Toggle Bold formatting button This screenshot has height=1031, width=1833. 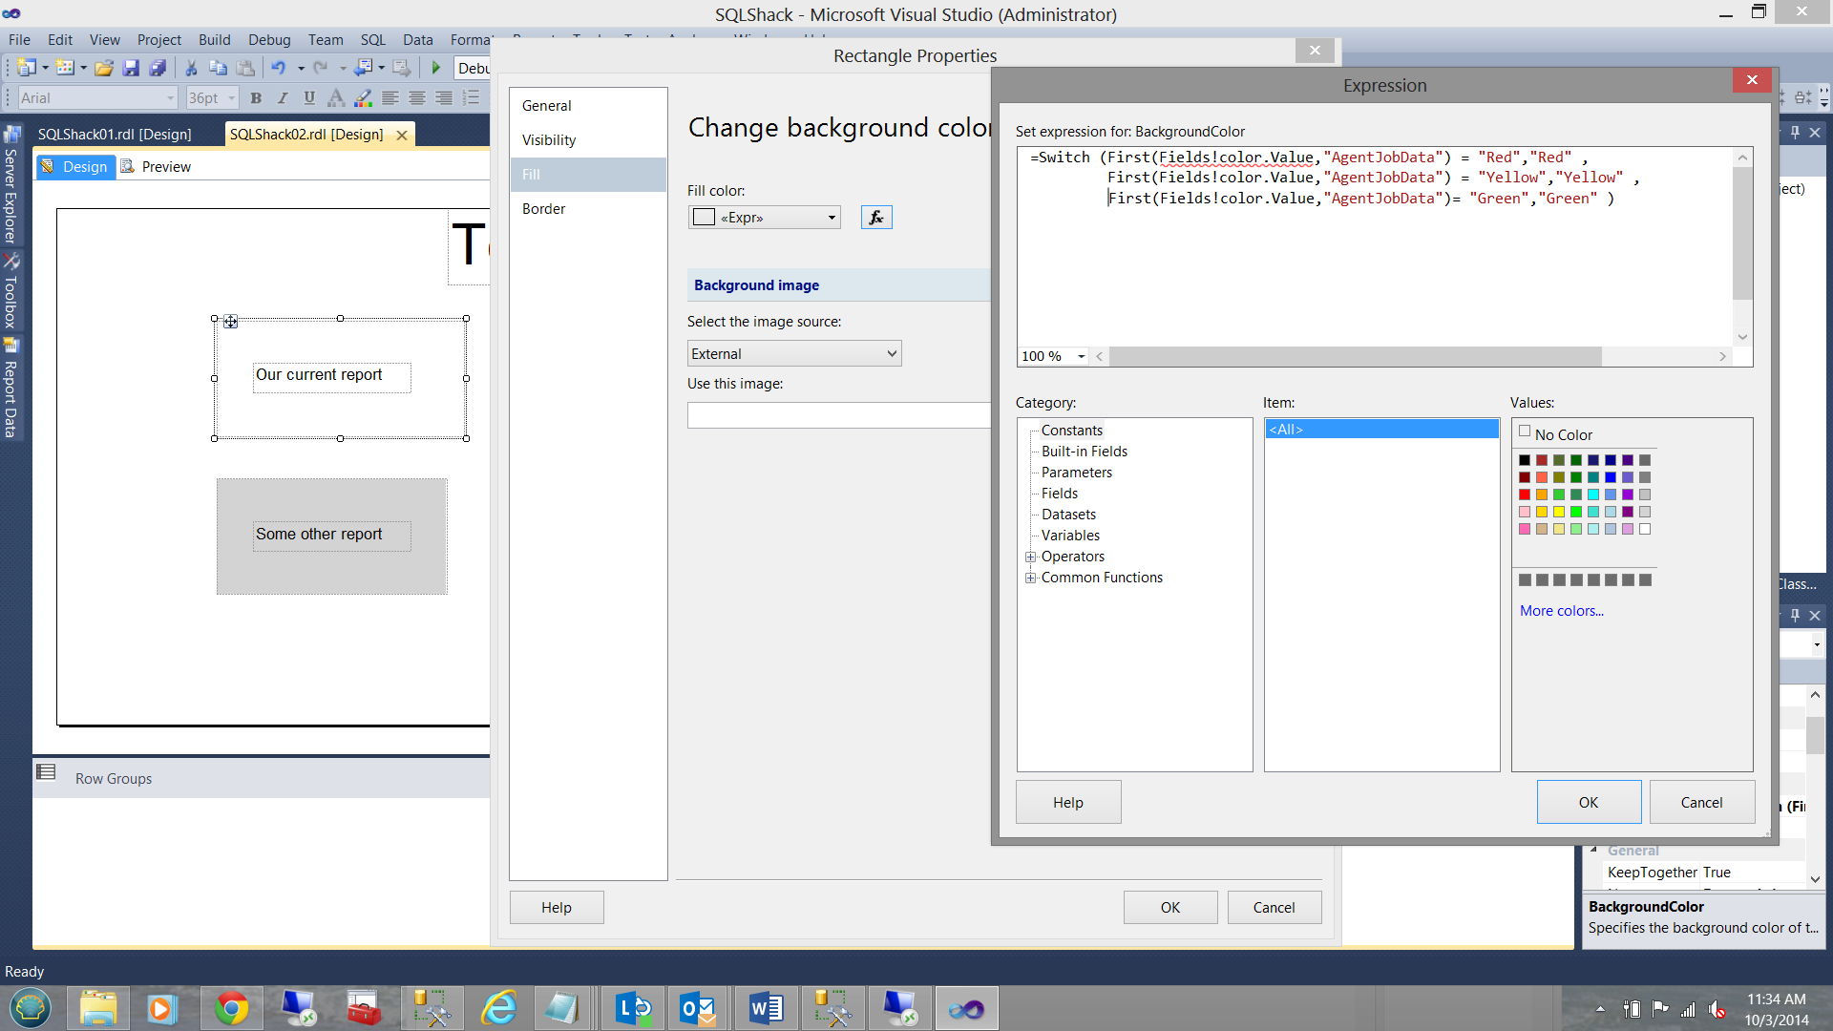pos(256,97)
